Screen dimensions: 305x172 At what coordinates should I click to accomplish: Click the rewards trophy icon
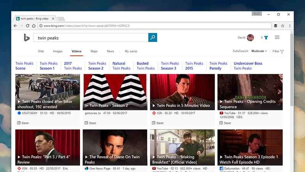click(x=266, y=37)
